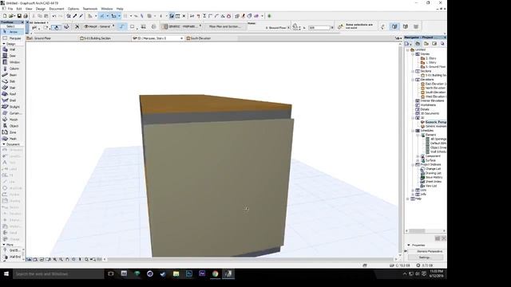Screen dimensions: 511x287
Task: Open the 3D Marquee tab dropdown arrow
Action: click(x=182, y=38)
